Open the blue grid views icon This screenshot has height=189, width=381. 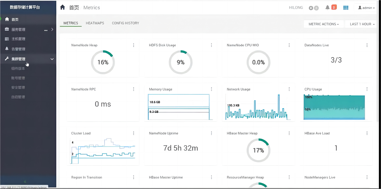pos(346,8)
